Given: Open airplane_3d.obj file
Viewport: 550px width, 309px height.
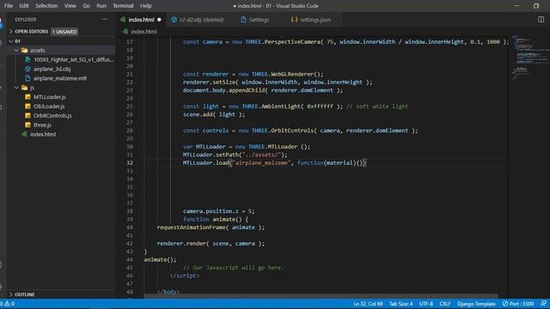Looking at the screenshot, I should tap(52, 69).
